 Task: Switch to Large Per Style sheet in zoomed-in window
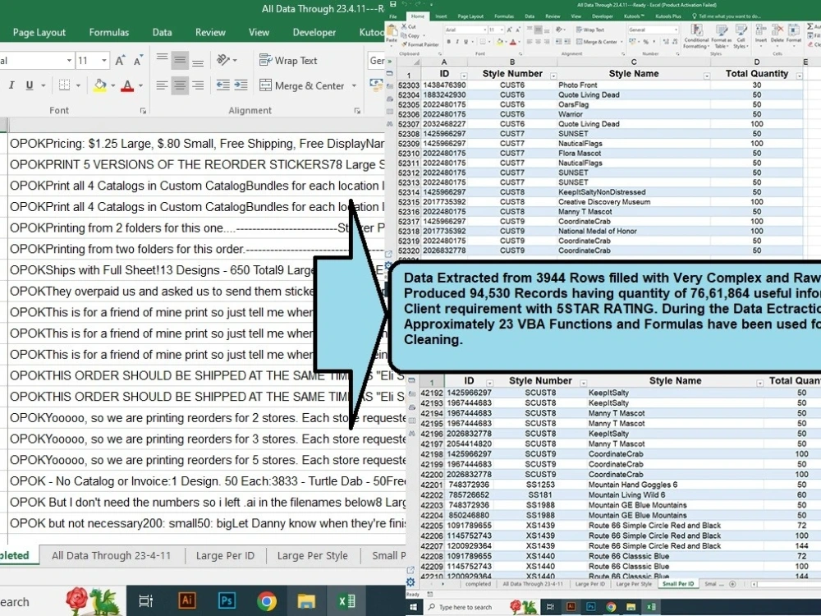(x=312, y=556)
